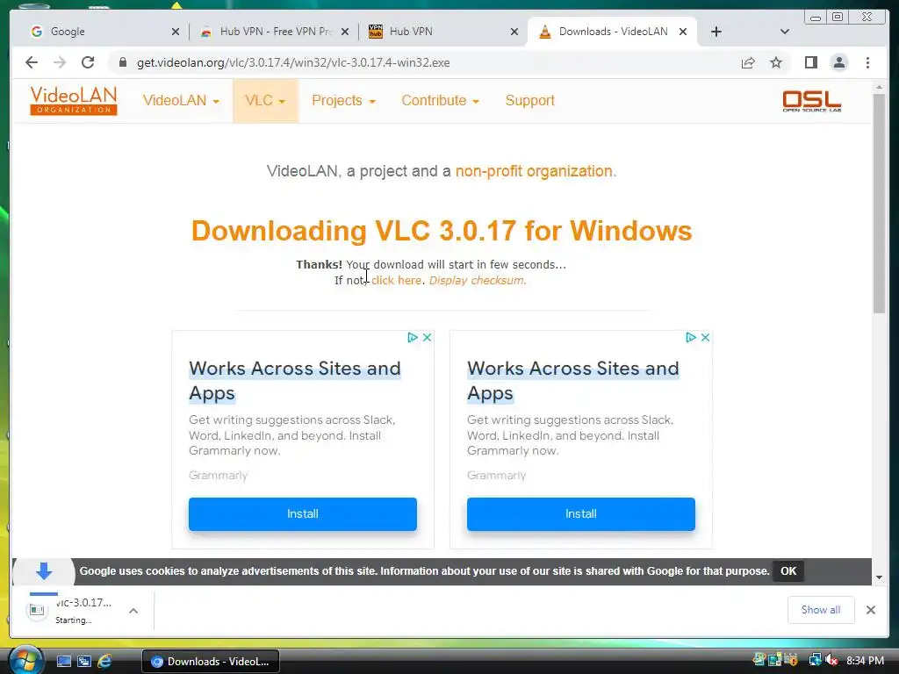
Task: Expand the Contribute menu
Action: 440,100
